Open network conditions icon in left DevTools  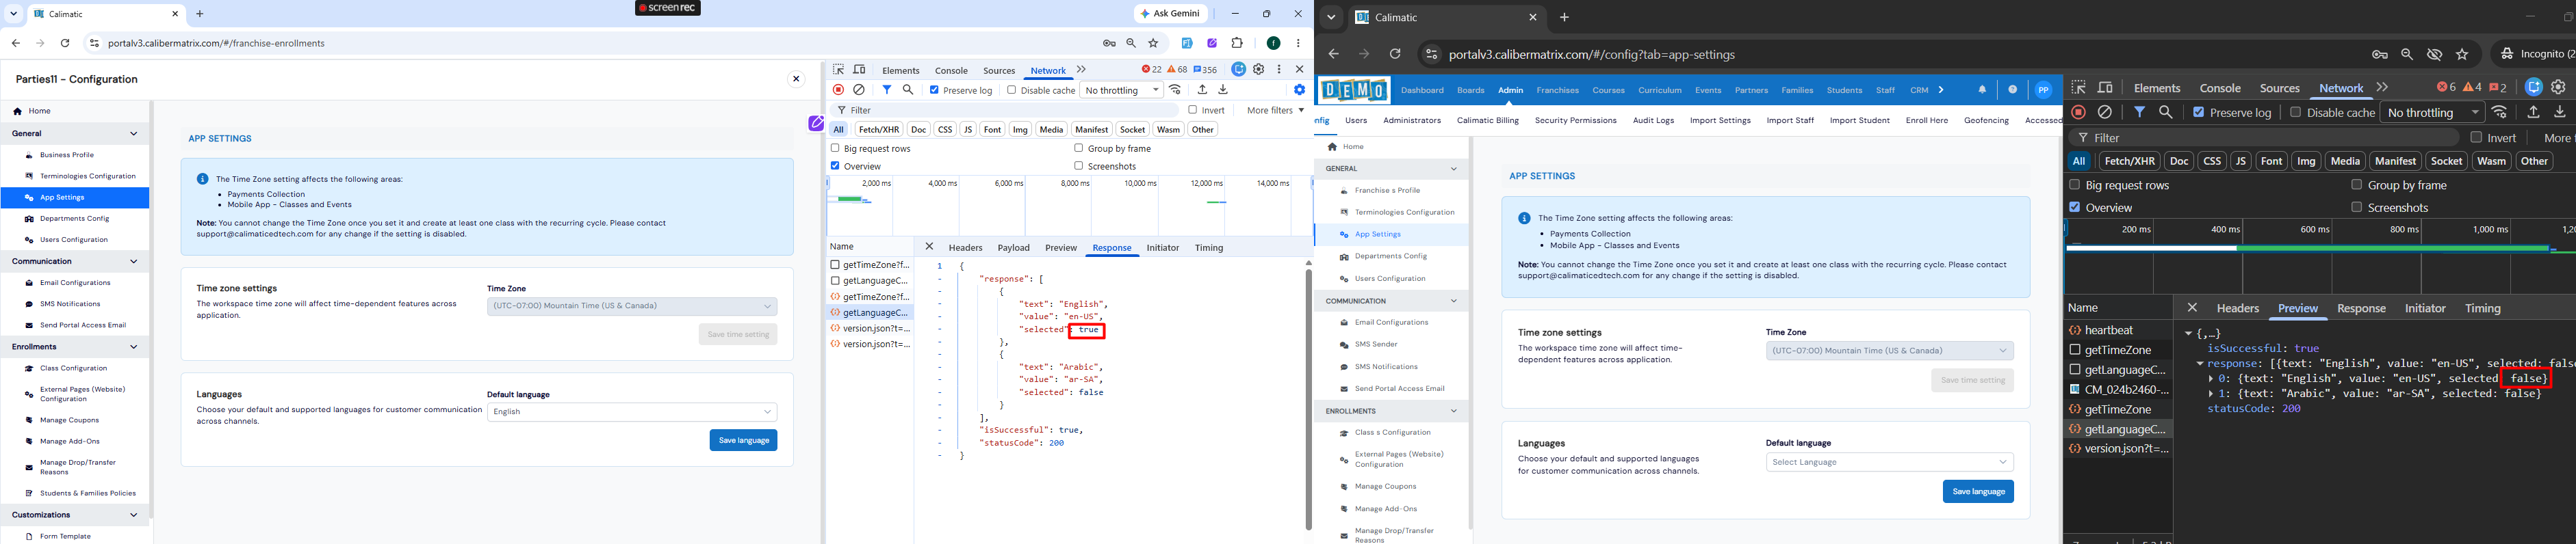coord(1176,90)
